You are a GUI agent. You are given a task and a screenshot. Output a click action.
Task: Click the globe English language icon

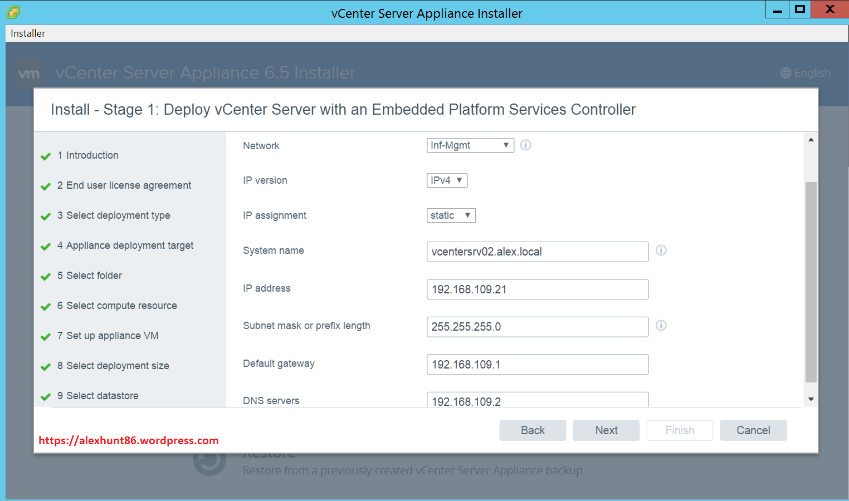[785, 73]
